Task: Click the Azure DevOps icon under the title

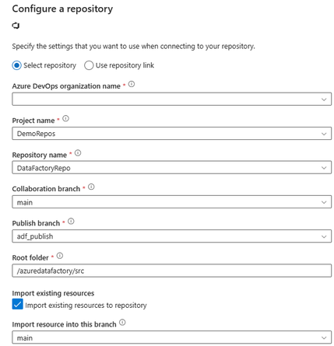Action: pos(16,26)
